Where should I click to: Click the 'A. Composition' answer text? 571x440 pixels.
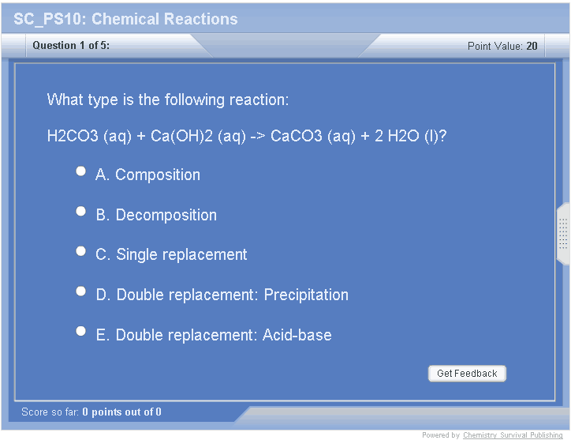[147, 175]
